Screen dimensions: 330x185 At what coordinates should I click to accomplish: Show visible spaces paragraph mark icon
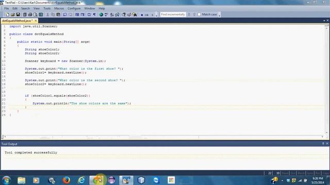pyautogui.click(x=94, y=14)
